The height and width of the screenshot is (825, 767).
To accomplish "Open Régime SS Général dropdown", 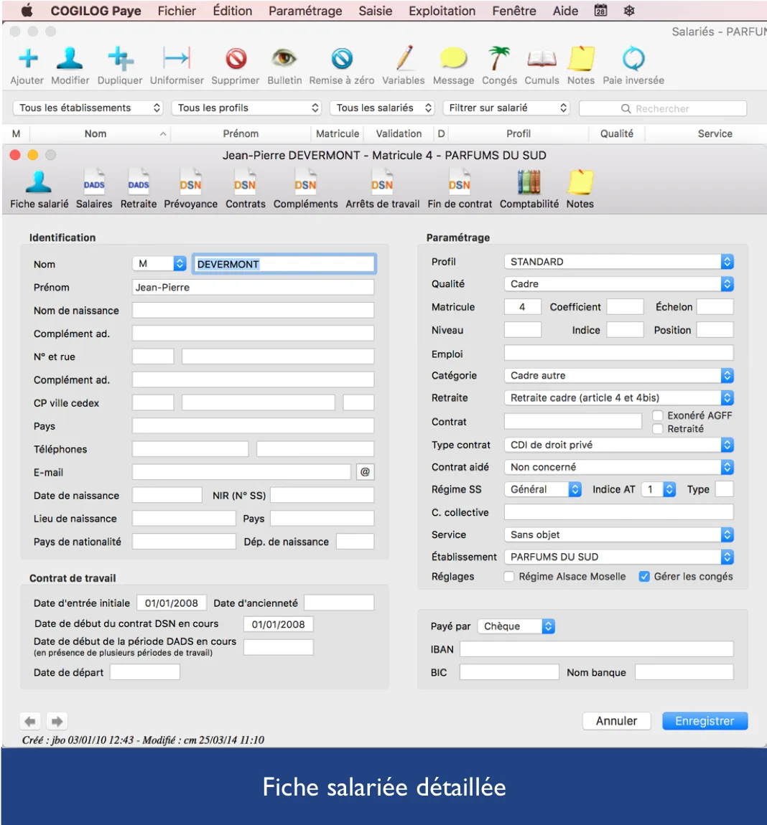I will pyautogui.click(x=543, y=489).
